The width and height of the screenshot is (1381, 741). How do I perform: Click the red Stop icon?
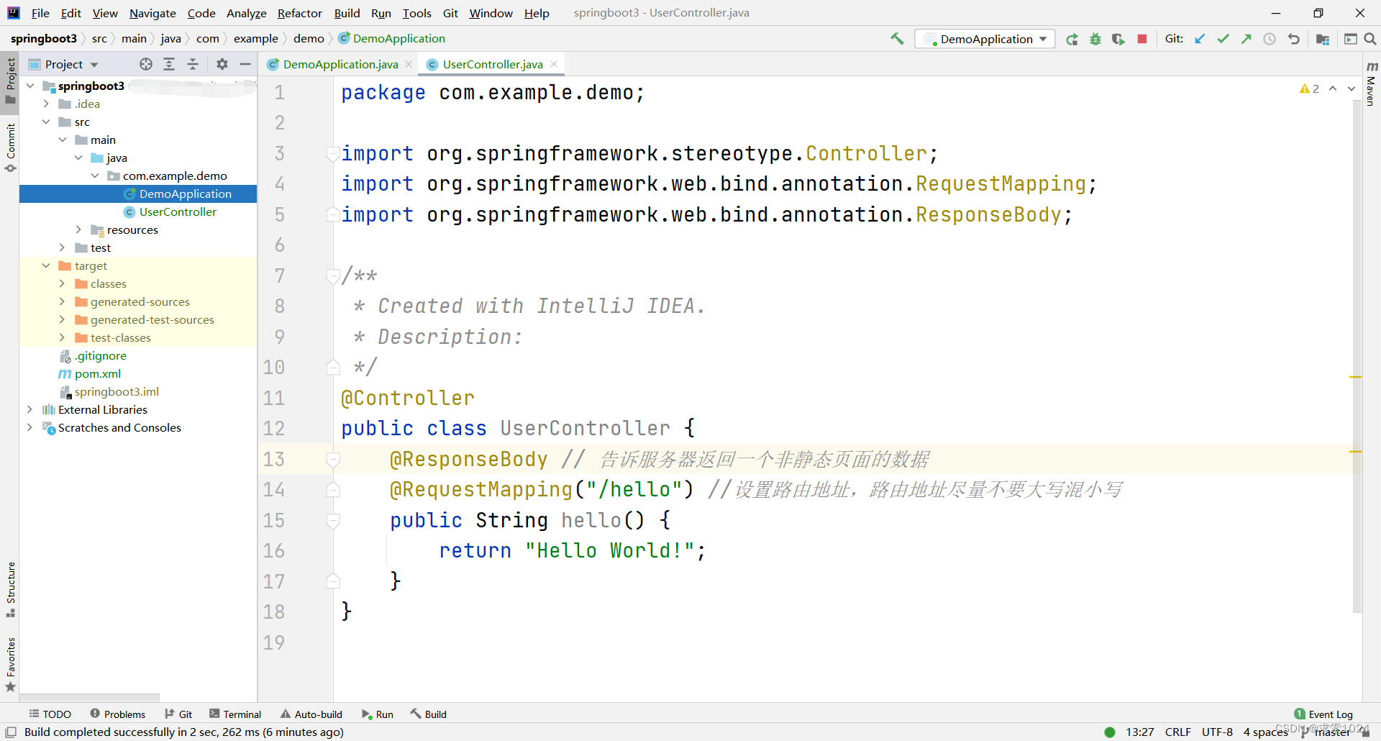coord(1142,39)
